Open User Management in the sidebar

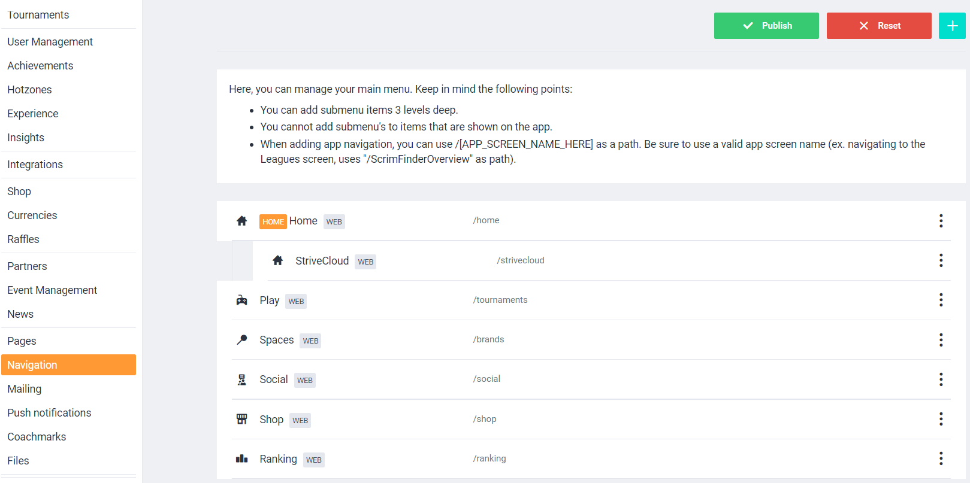click(50, 42)
